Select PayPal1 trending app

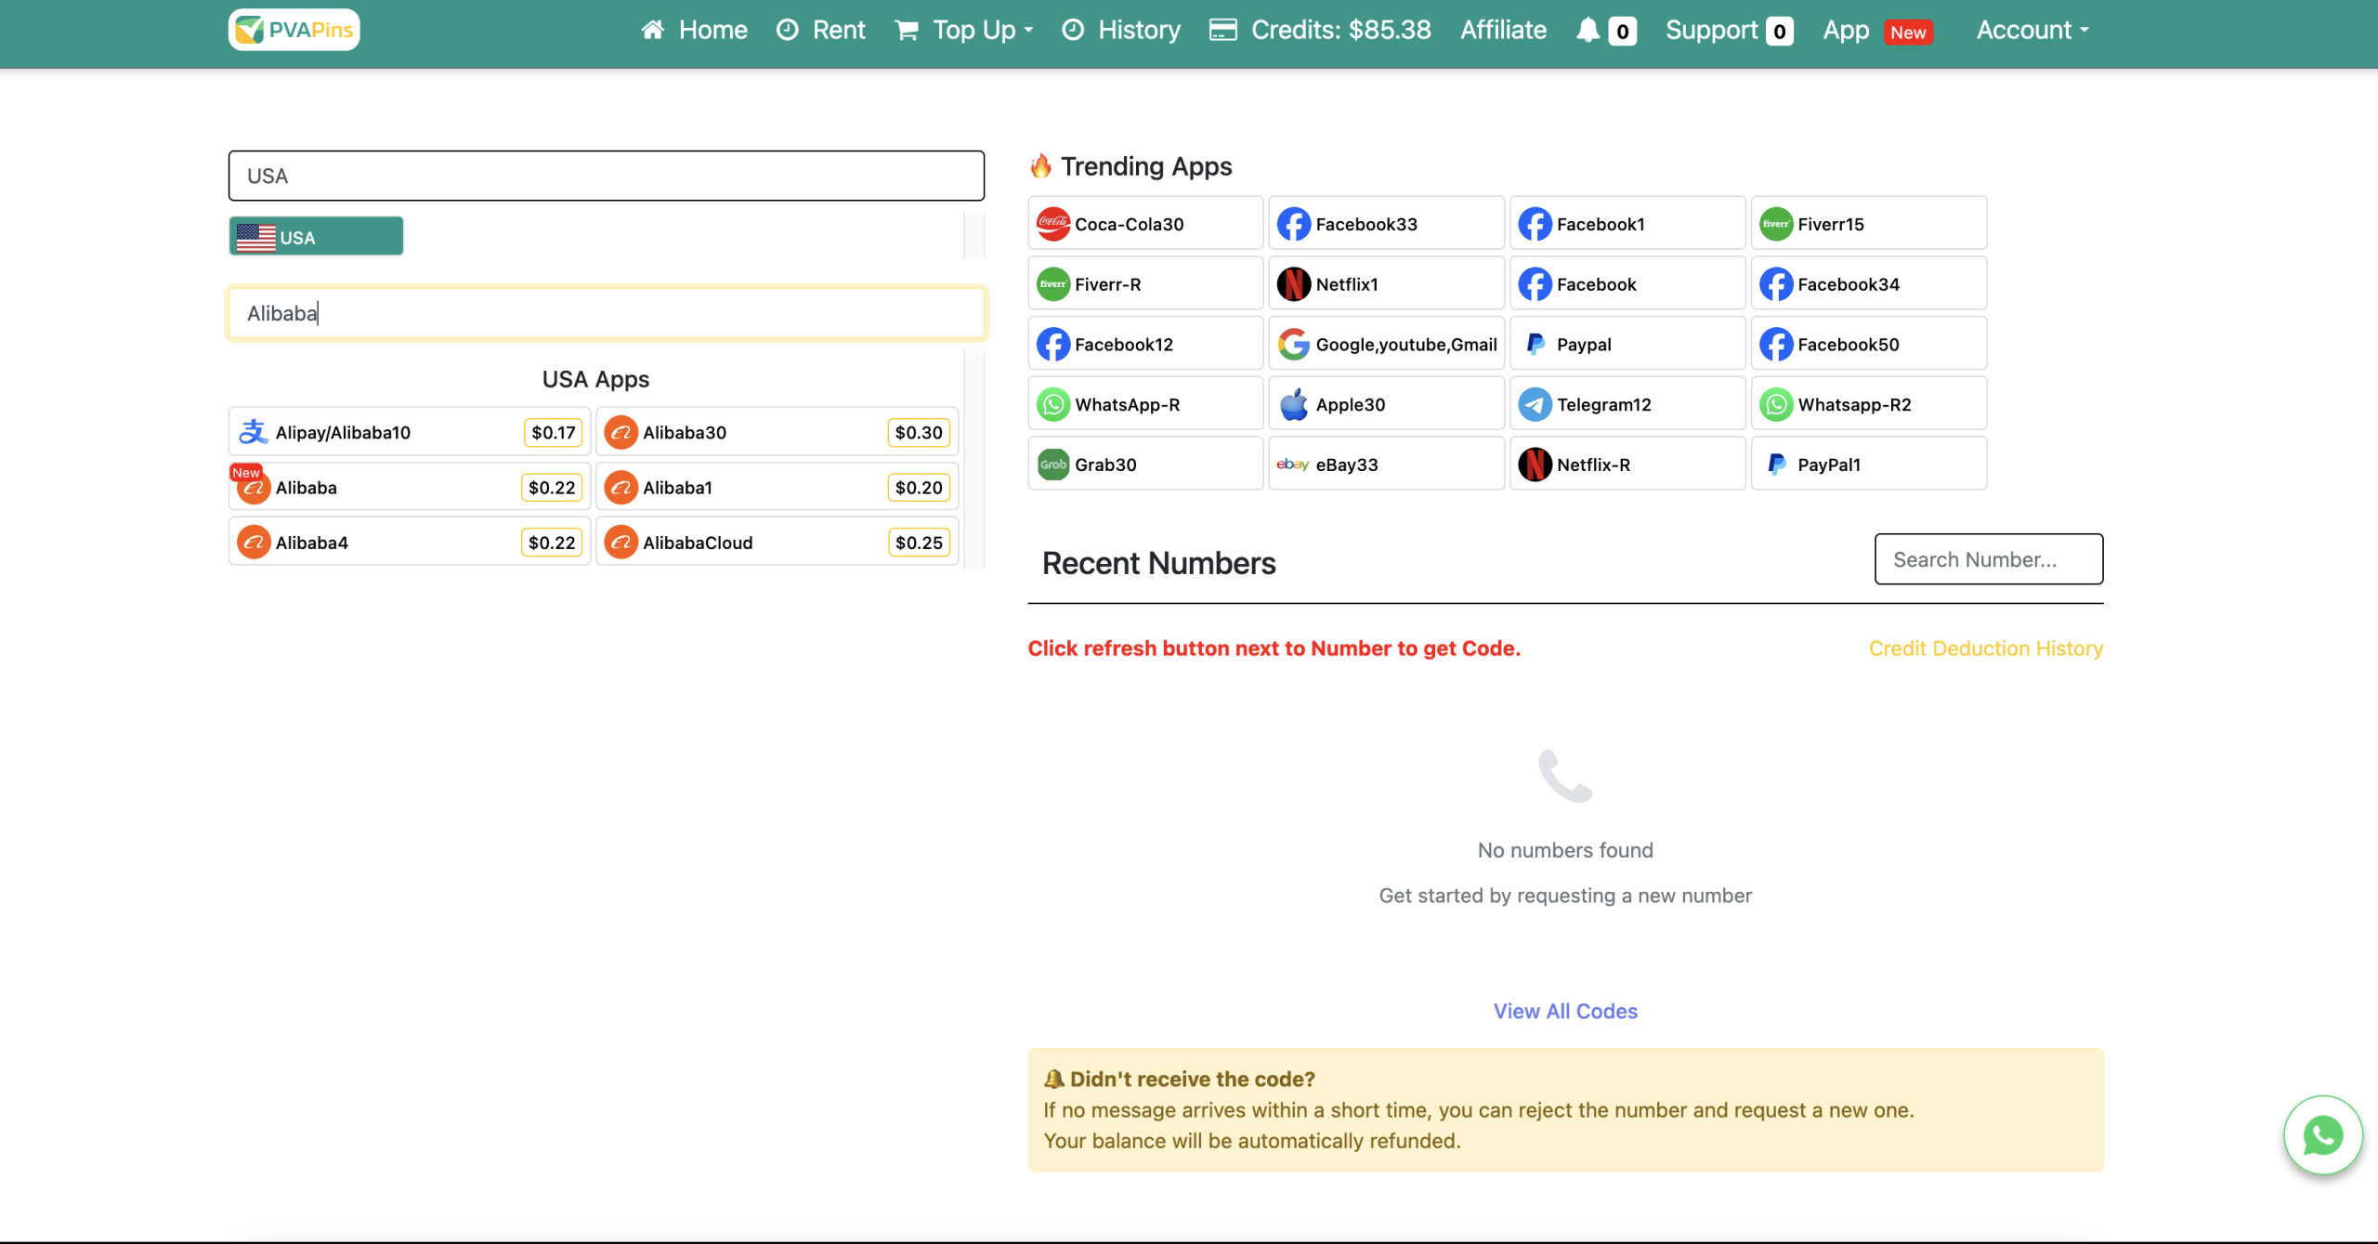click(1868, 464)
